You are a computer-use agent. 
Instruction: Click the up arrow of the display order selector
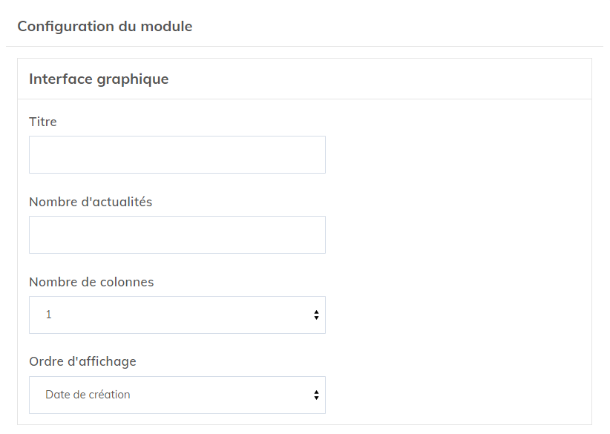(316, 392)
